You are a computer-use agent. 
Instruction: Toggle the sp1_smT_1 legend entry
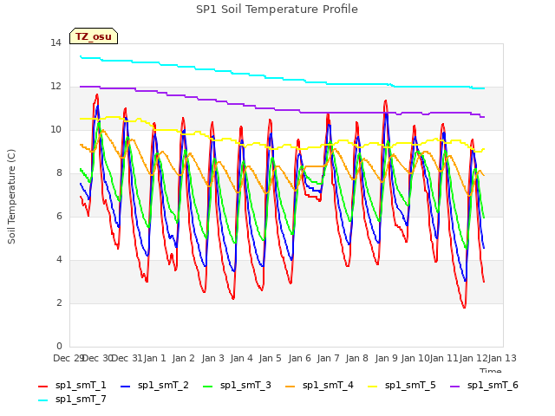point(72,385)
